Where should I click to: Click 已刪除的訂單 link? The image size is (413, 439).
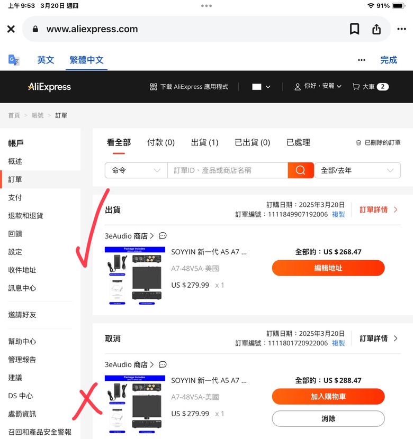[x=382, y=143]
